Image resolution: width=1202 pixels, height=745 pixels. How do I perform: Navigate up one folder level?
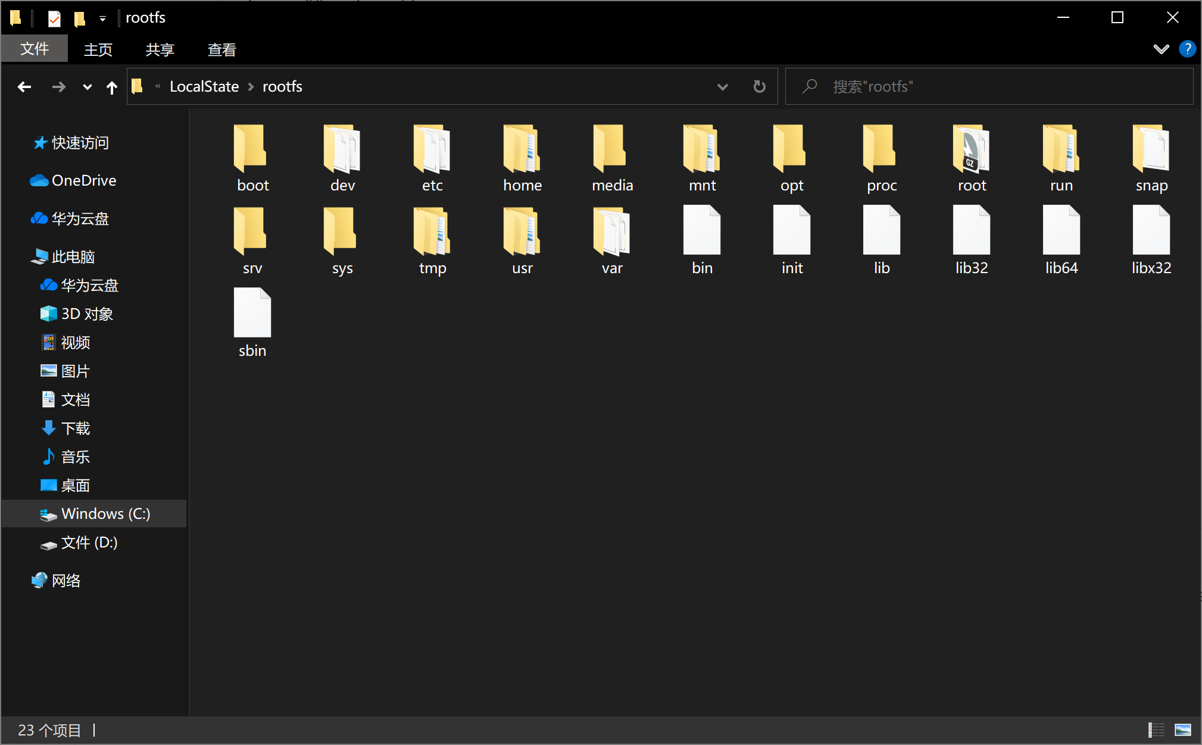pos(111,87)
